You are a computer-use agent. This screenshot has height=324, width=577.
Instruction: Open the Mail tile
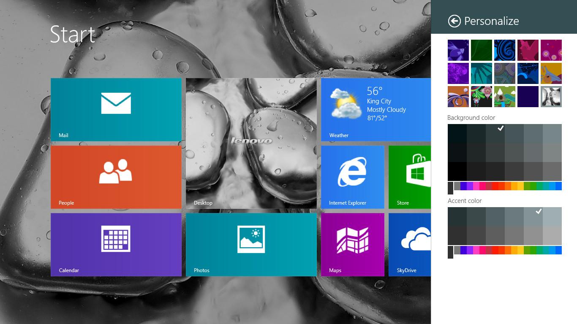coord(116,110)
